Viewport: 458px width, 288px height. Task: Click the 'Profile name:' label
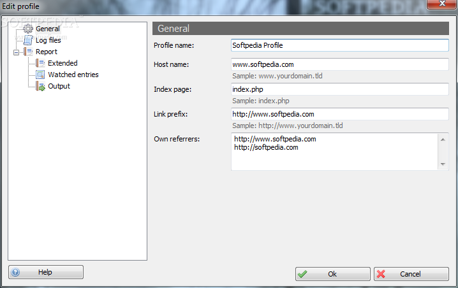pyautogui.click(x=174, y=45)
